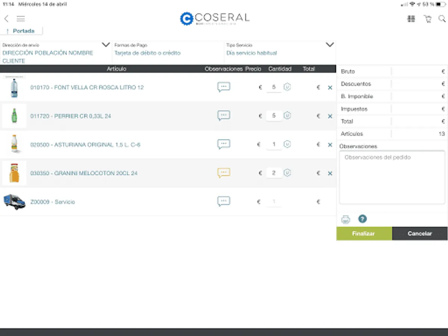Focus the Observaciones del pedido text area

click(x=392, y=177)
